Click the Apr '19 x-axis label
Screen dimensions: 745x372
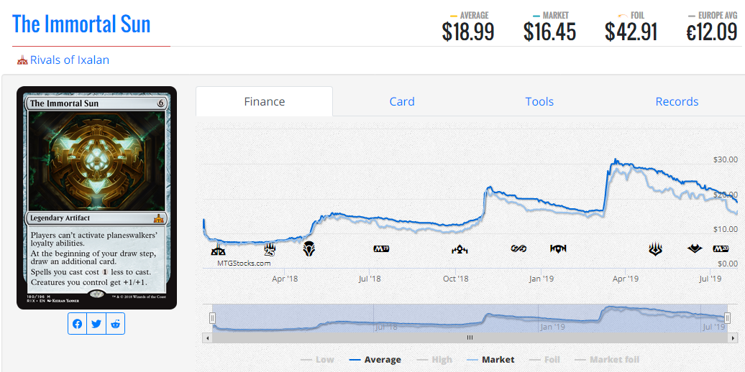[626, 279]
